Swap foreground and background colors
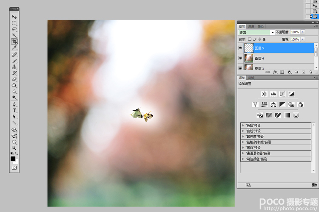 [x=17, y=153]
